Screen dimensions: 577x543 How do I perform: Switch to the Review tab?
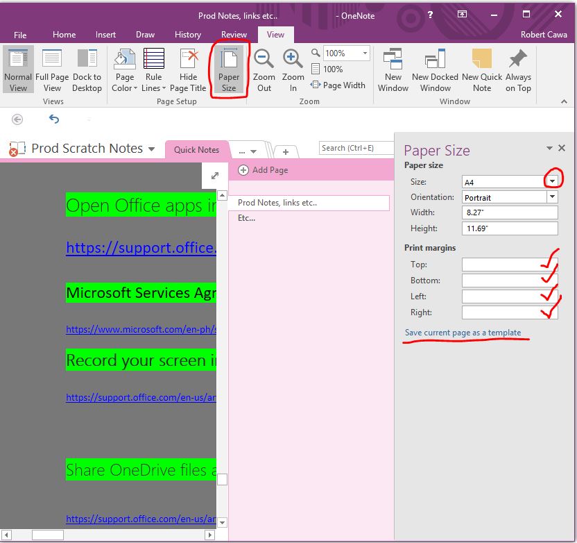click(x=234, y=35)
